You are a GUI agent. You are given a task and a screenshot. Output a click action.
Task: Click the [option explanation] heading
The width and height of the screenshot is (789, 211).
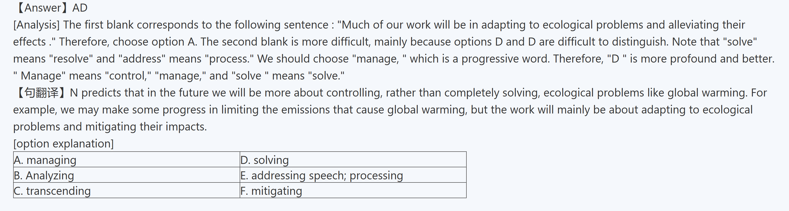click(63, 143)
